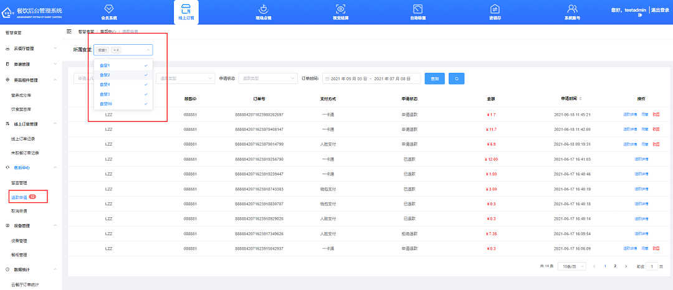Click the refresh icon button beside 查询

456,78
